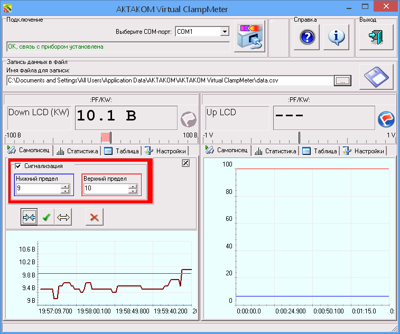Select the left Настройки tab
The width and height of the screenshot is (400, 334).
tap(165, 151)
